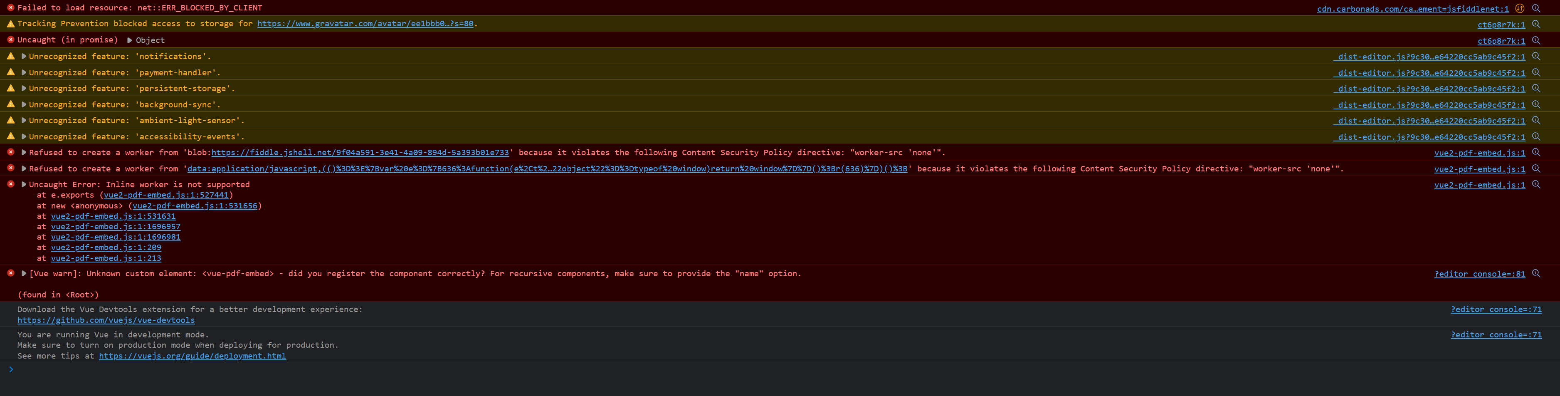The image size is (1560, 396).
Task: Open vue2-pdf-embed.js:1 source link on Inline worker row
Action: [1479, 185]
